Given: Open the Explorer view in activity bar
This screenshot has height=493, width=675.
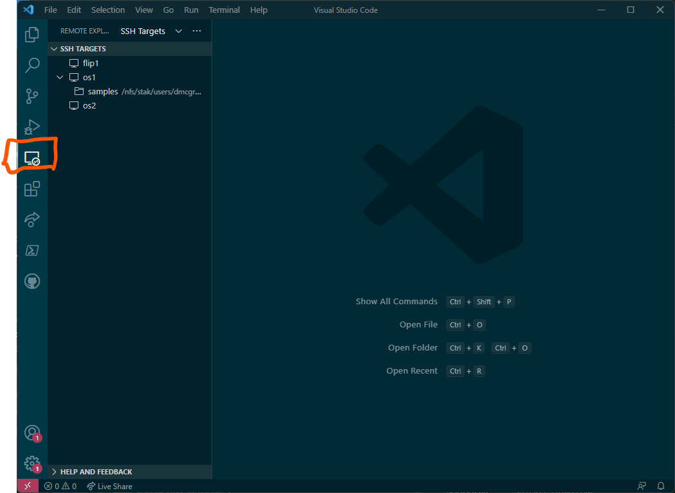Looking at the screenshot, I should pyautogui.click(x=32, y=35).
